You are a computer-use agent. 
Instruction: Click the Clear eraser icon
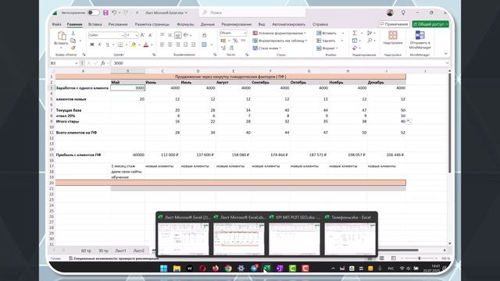click(x=355, y=48)
